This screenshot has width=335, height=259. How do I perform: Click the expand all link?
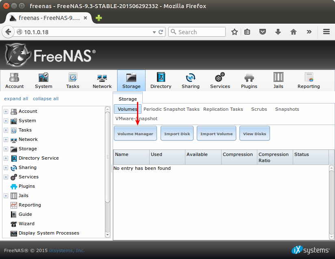coord(16,99)
